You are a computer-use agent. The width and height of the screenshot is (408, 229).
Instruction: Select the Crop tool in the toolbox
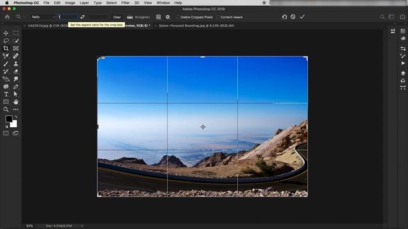[6, 48]
